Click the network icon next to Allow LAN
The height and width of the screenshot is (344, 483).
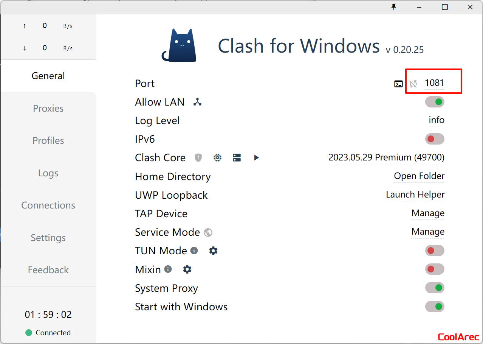pyautogui.click(x=197, y=102)
